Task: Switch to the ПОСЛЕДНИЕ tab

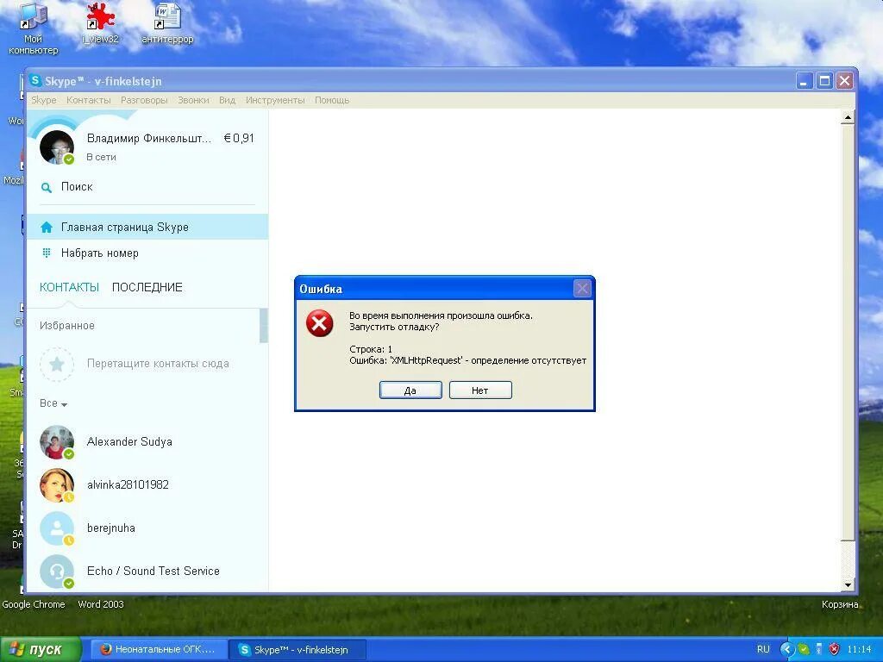Action: (x=147, y=287)
